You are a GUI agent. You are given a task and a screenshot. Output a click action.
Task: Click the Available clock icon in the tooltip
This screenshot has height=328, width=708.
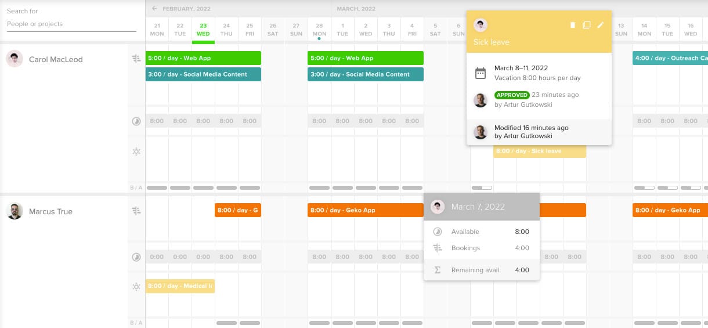(x=438, y=232)
